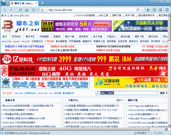Click the horizontal scrollbar thumb

[x=76, y=129]
